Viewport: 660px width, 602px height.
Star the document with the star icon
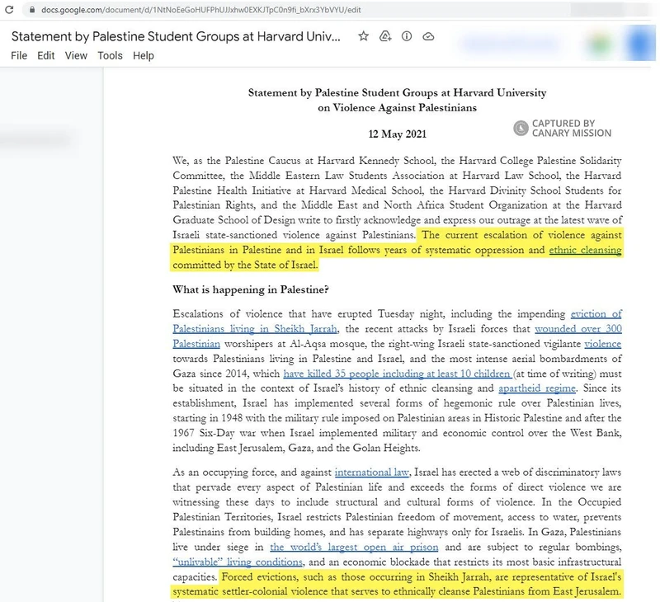coord(364,37)
